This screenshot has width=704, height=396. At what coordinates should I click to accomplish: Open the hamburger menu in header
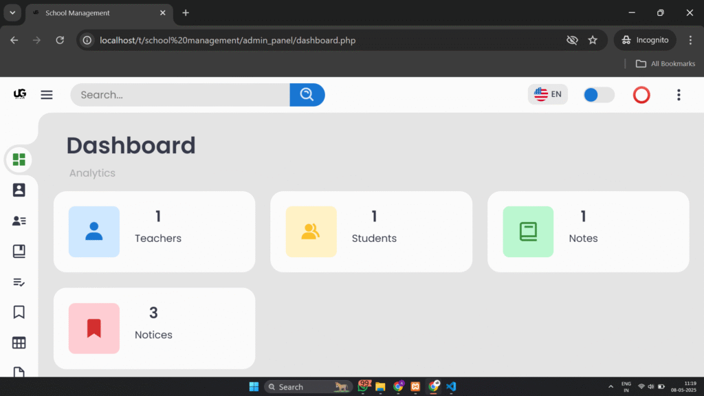coord(47,95)
